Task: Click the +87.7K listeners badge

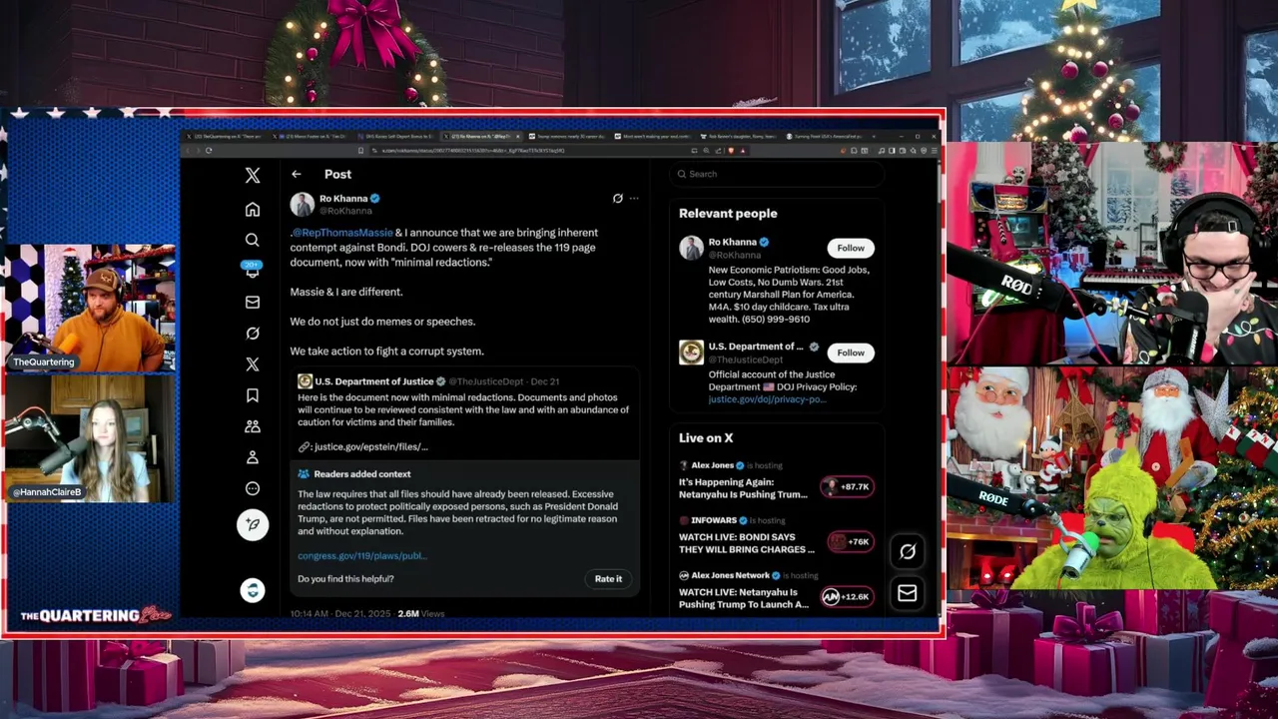Action: click(847, 486)
